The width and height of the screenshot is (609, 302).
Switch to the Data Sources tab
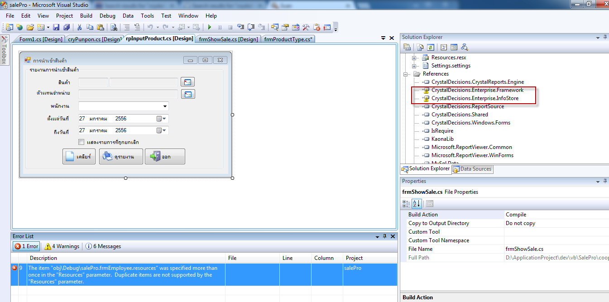tap(472, 169)
